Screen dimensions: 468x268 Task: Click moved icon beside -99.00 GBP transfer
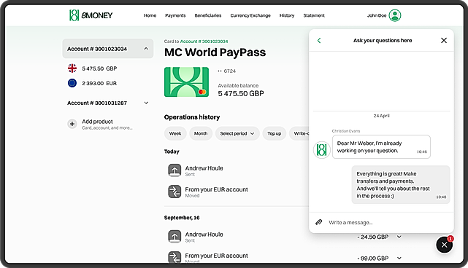point(174,257)
